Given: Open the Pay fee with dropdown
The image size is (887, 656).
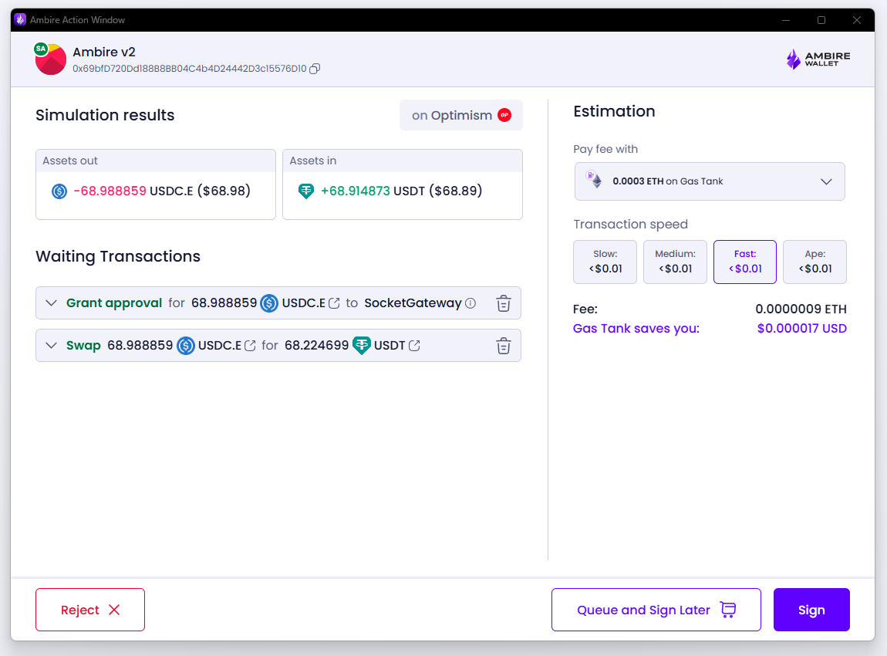Looking at the screenshot, I should [x=710, y=181].
